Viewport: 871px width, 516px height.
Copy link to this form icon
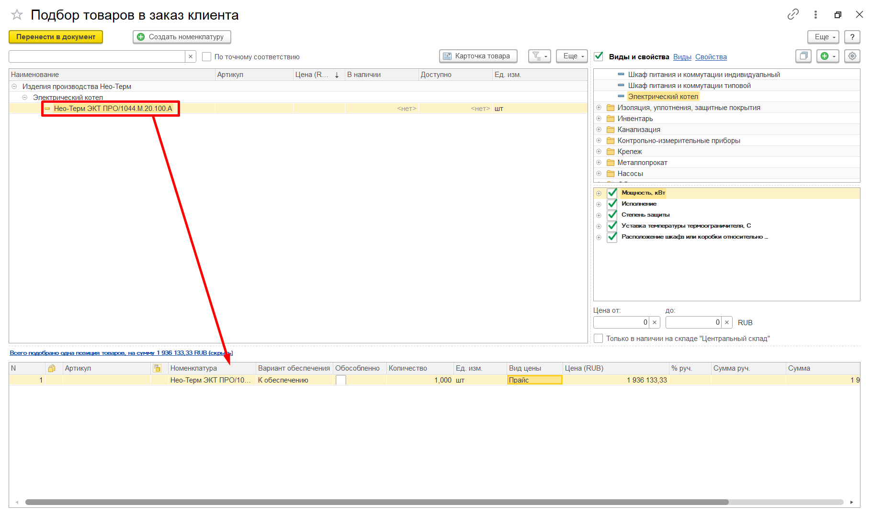coord(793,14)
